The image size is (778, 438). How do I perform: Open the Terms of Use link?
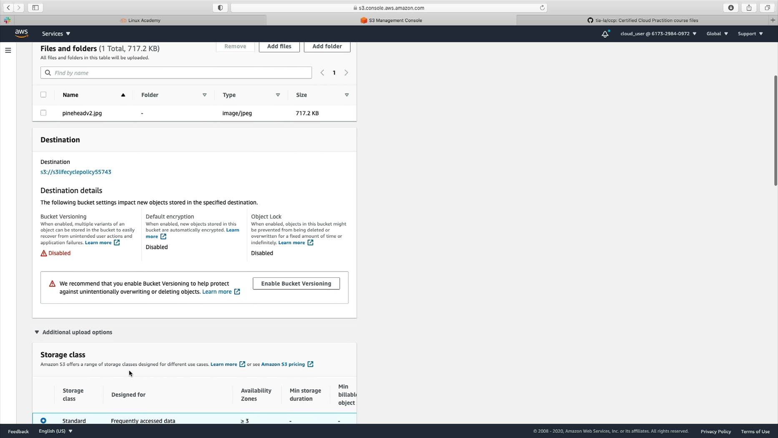point(755,431)
